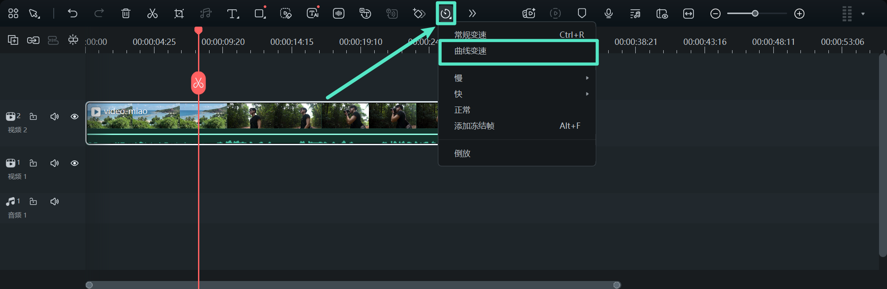The image size is (887, 289).
Task: Undo the last action
Action: tap(72, 13)
